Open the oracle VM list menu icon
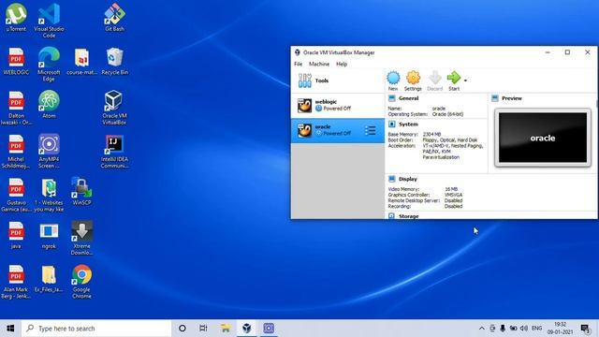 click(370, 131)
